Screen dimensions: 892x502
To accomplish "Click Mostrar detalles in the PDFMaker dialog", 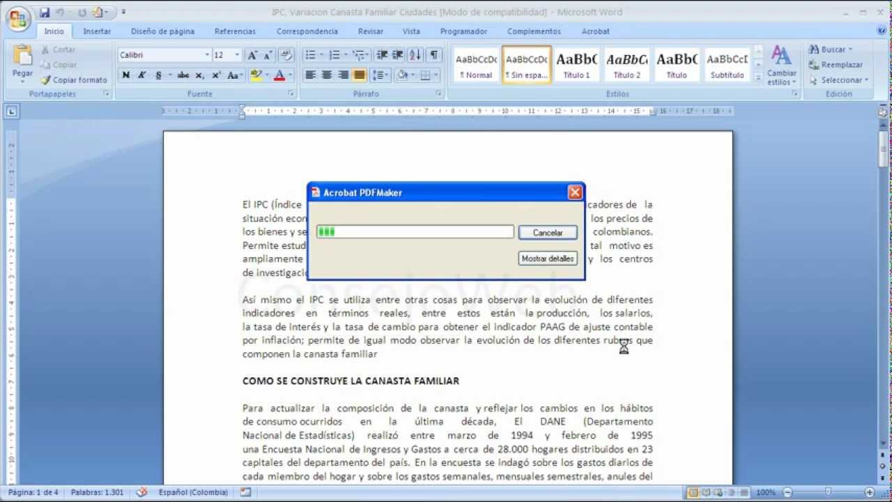I will pos(548,259).
